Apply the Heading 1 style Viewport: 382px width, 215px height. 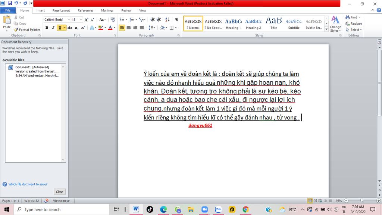[x=233, y=24]
